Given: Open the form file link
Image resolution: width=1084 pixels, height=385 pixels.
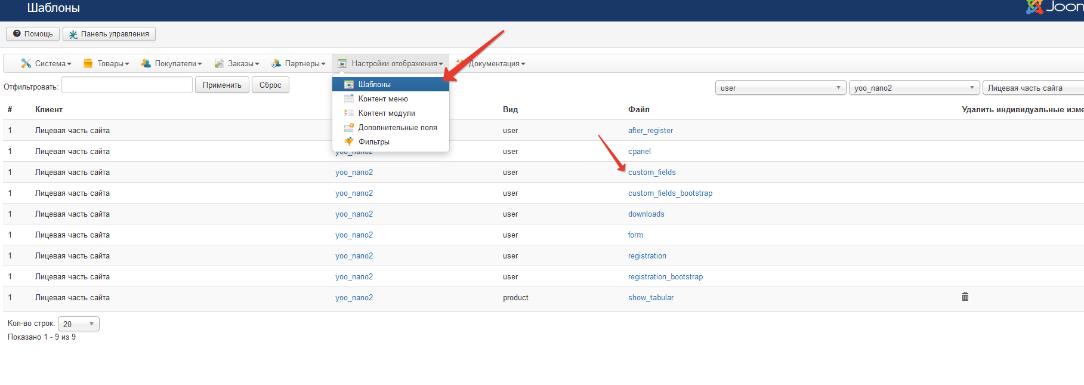Looking at the screenshot, I should pyautogui.click(x=635, y=235).
